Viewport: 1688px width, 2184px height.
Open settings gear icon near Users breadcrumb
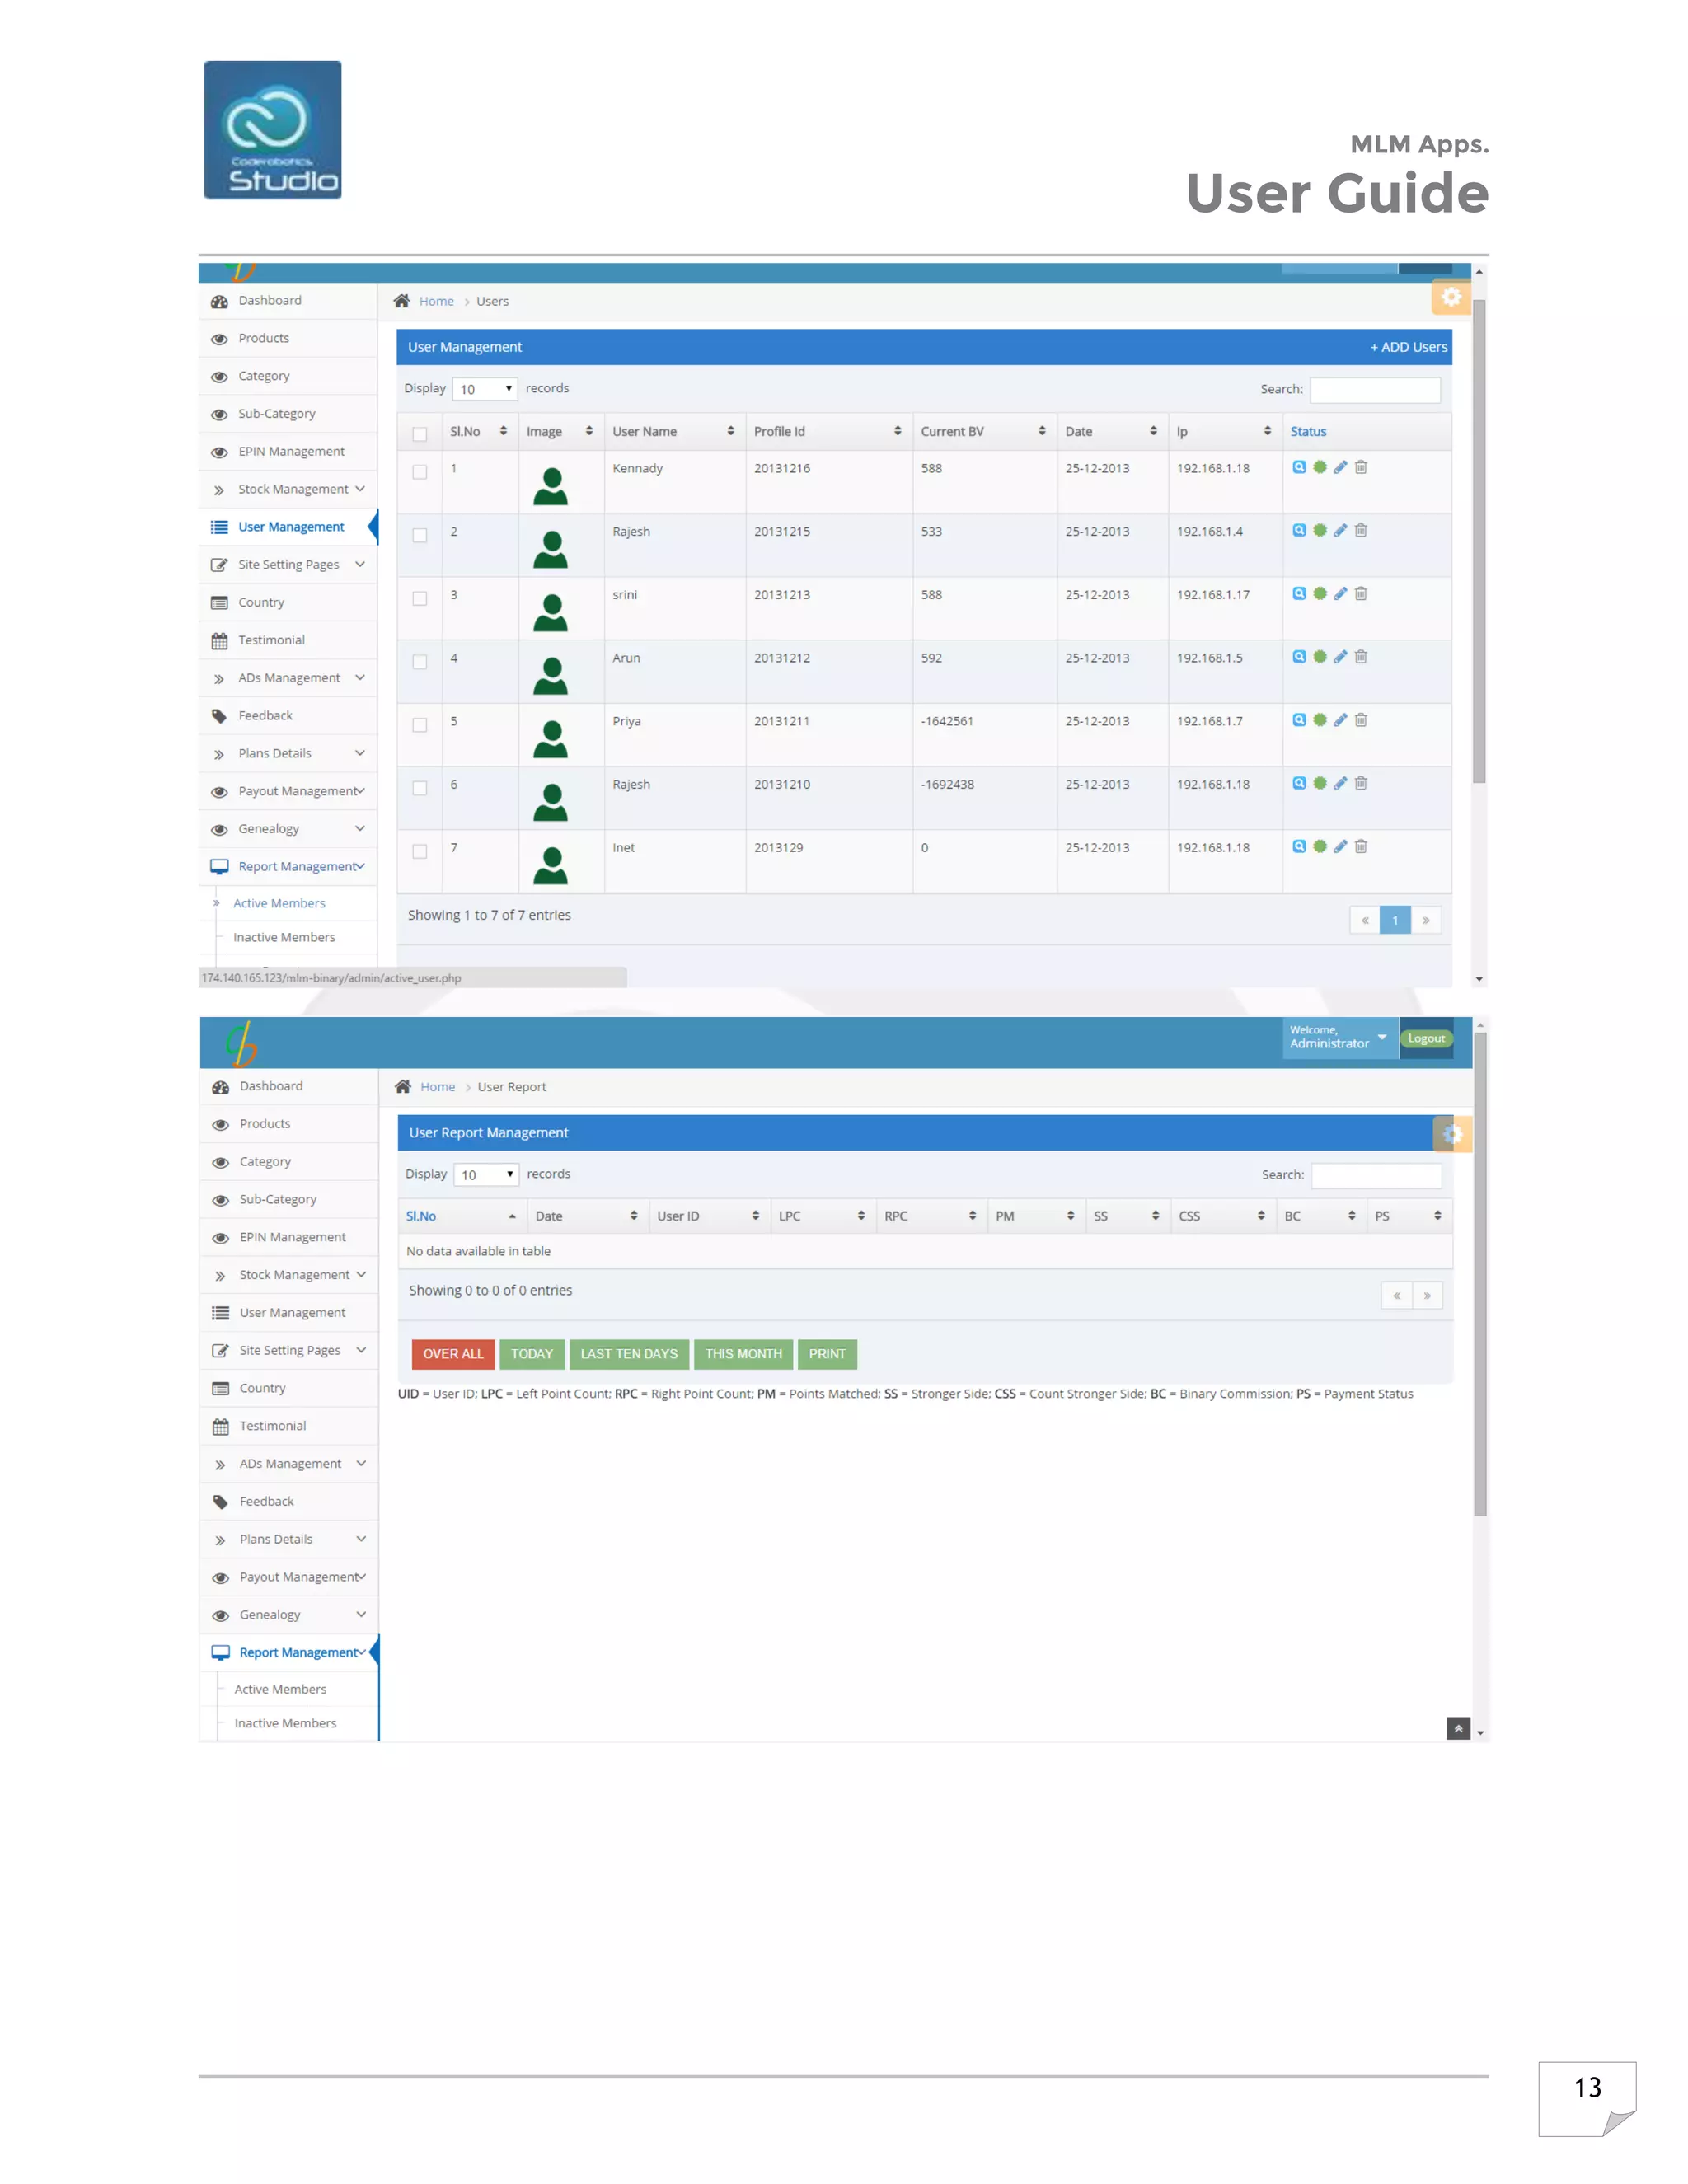1451,297
